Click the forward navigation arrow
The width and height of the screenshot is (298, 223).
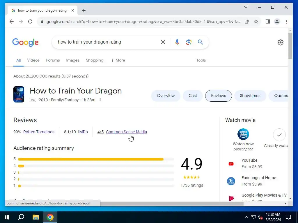(x=21, y=21)
